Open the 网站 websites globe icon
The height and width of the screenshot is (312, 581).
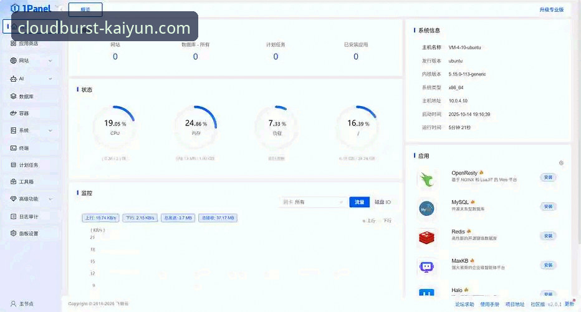tap(13, 61)
